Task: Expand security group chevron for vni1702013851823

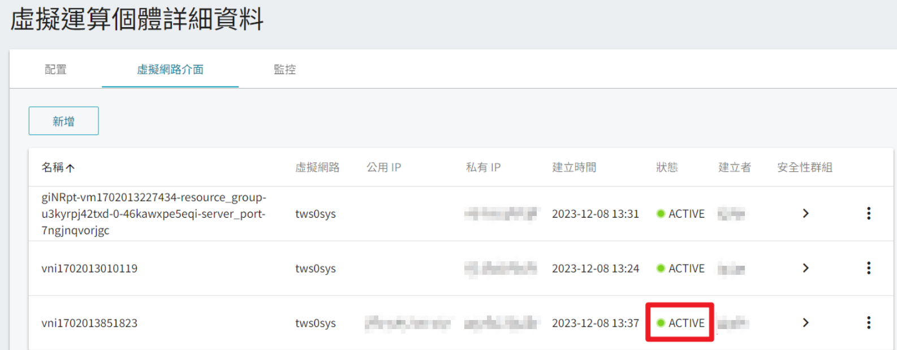Action: (x=805, y=323)
